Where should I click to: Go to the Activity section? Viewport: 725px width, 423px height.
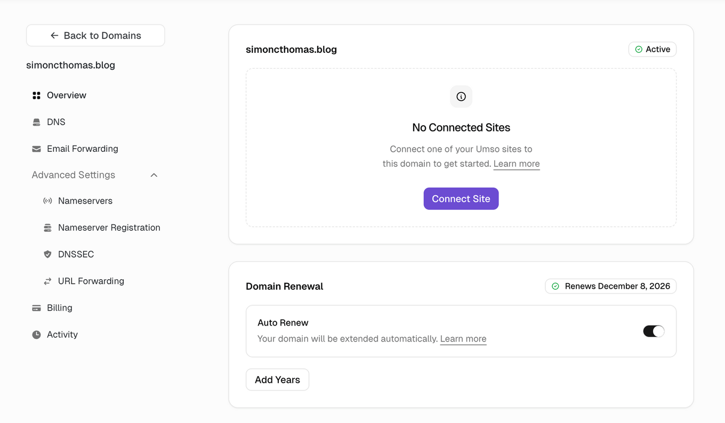coord(62,334)
